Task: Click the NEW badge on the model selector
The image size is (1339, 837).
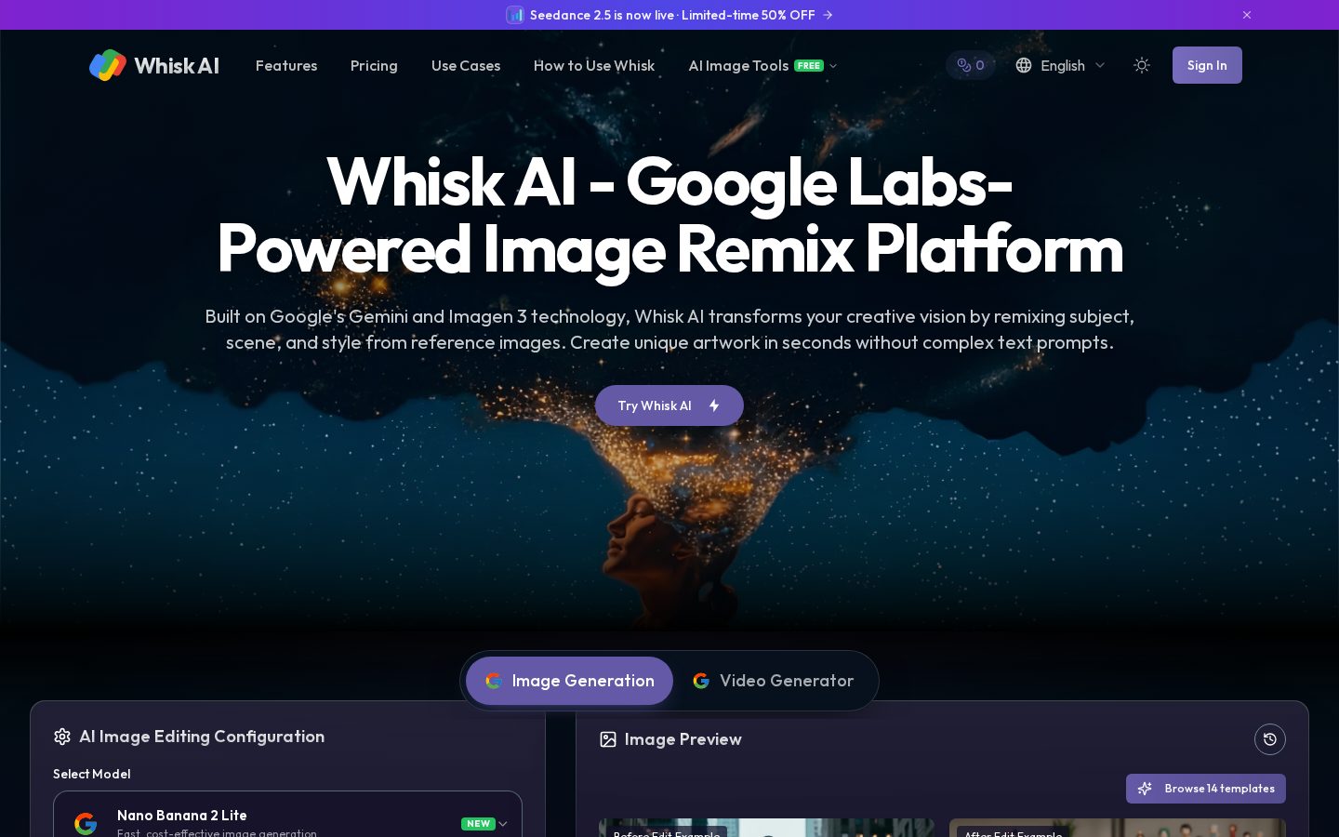Action: coord(478,823)
